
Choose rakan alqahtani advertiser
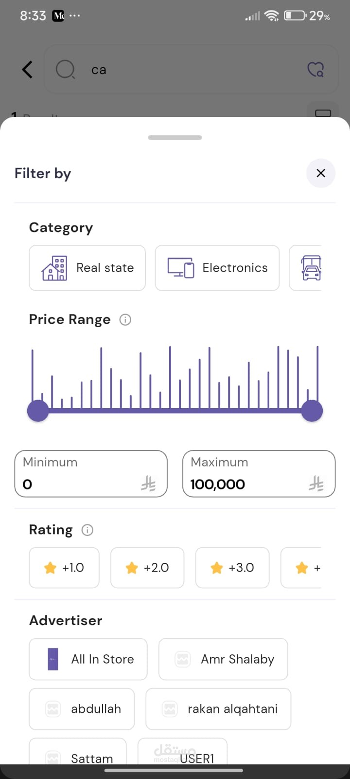(x=218, y=709)
